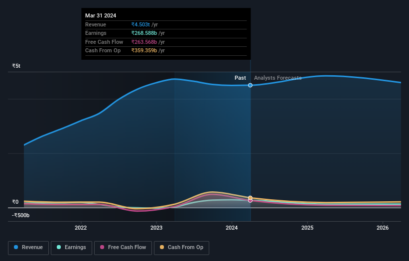Click the Revenue row label in tooltip
The width and height of the screenshot is (409, 261).
[x=96, y=24]
